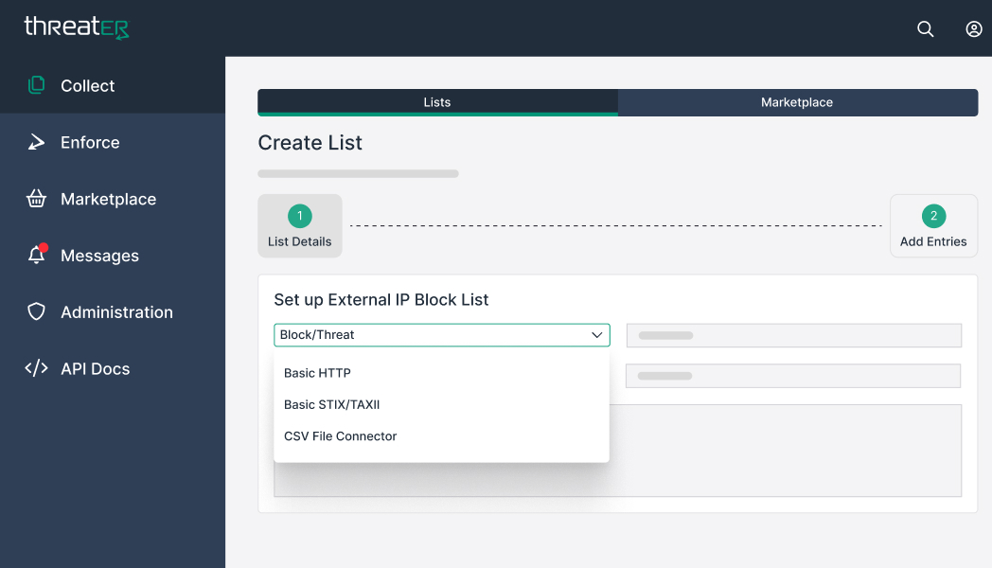View Messages in the sidebar

99,256
